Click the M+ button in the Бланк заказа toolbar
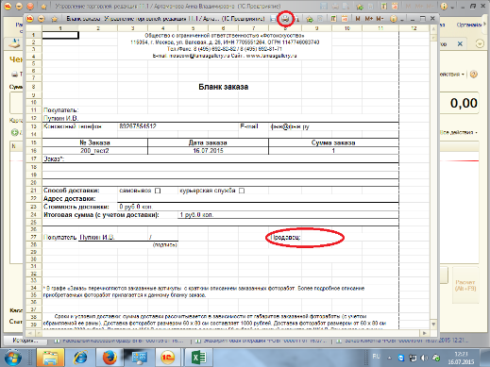 point(369,19)
